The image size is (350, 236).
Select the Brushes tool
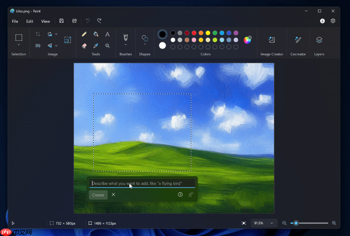[126, 38]
